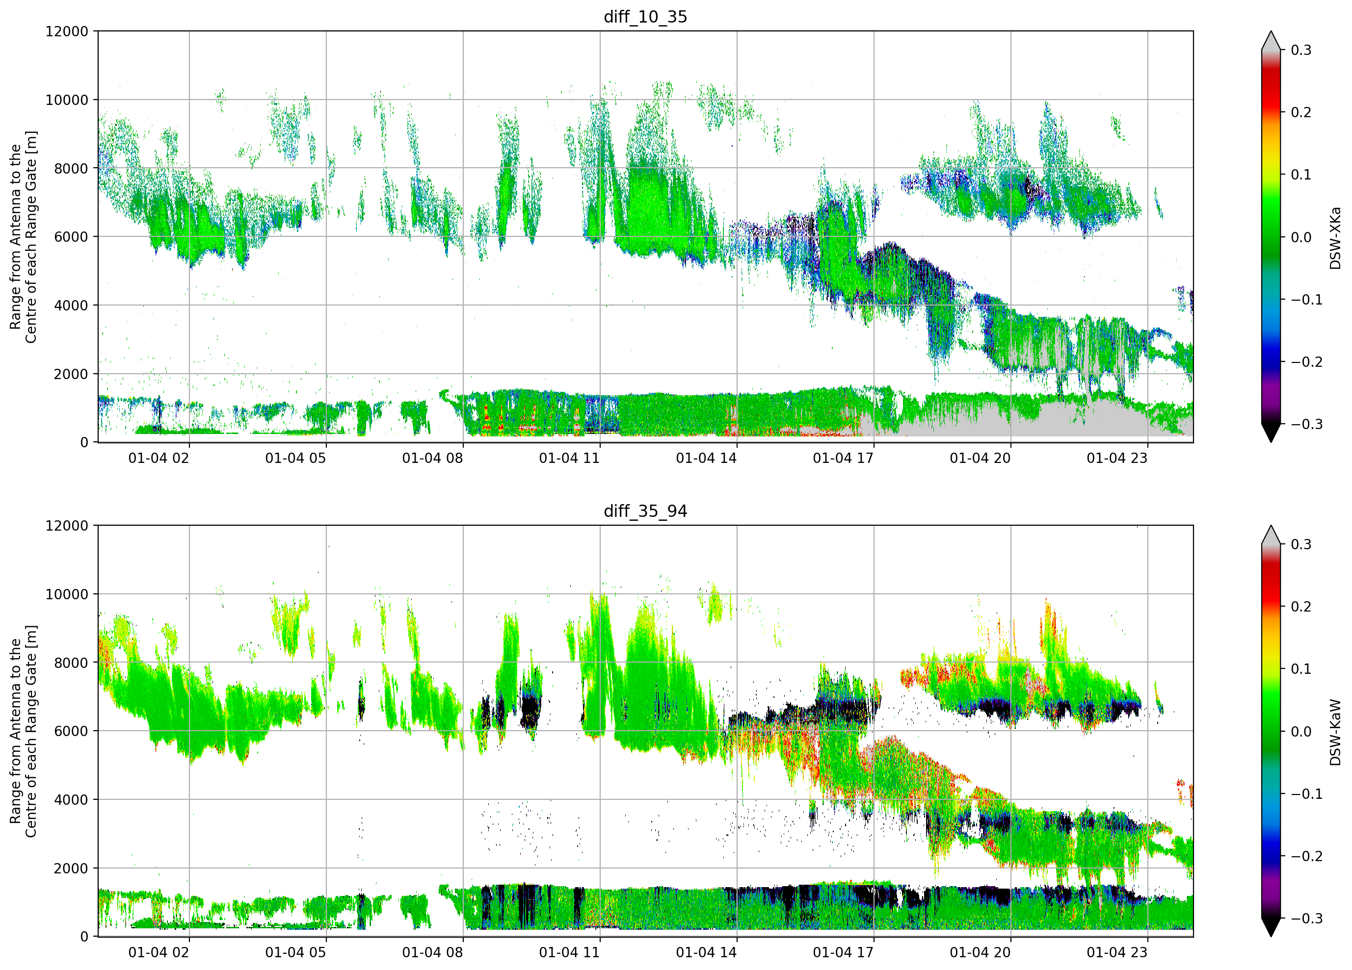Viewport: 1352px width, 970px height.
Task: Click the gray upper arrow of DSW-KaW colorbar
Action: (x=1271, y=535)
